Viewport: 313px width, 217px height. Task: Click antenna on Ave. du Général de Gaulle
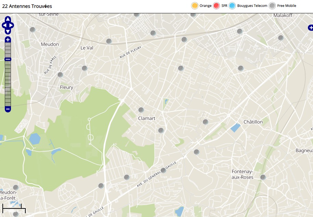pyautogui.click(x=163, y=170)
